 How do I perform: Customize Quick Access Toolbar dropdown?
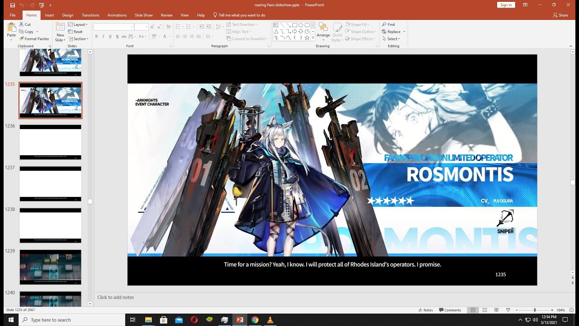tap(51, 5)
